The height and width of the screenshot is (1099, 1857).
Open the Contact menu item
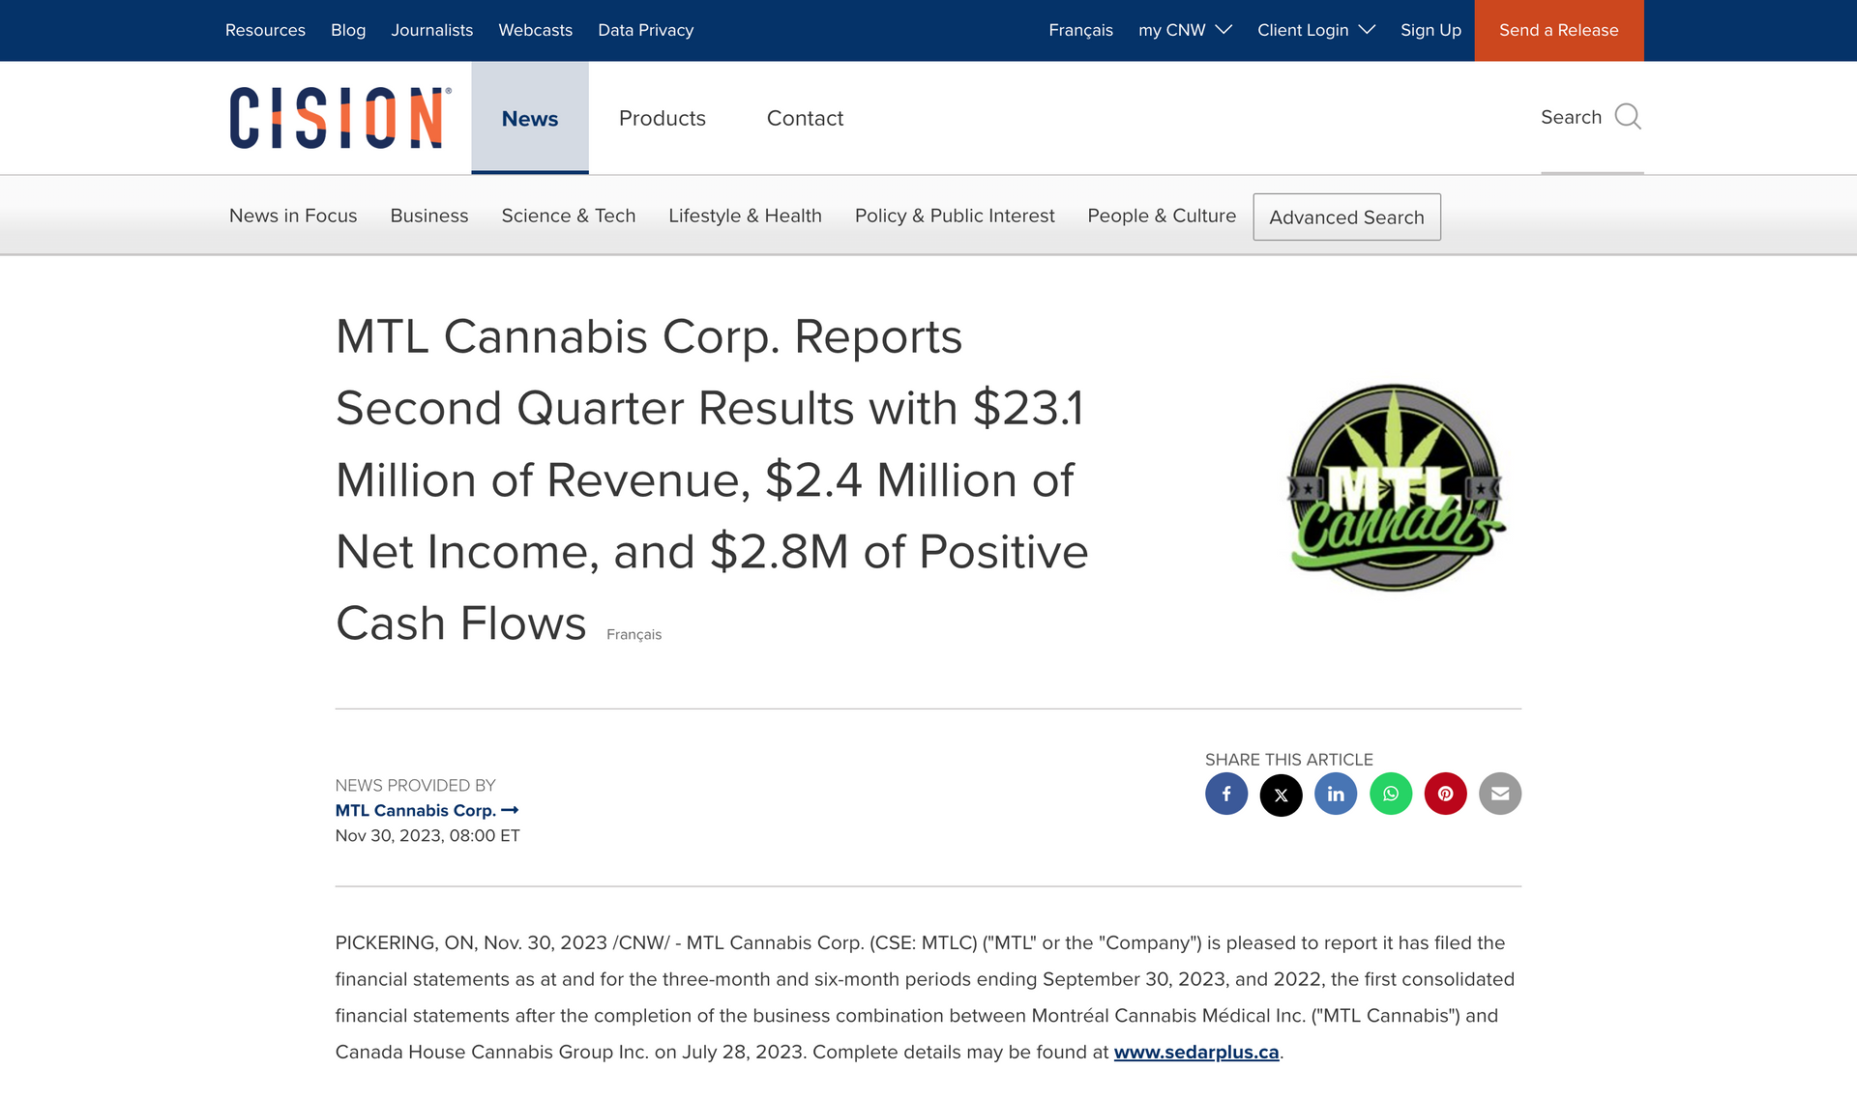pyautogui.click(x=805, y=118)
